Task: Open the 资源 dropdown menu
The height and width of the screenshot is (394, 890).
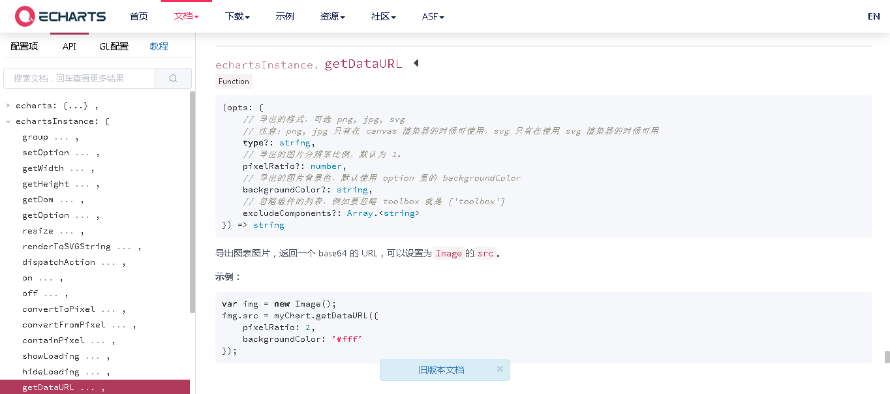Action: [x=333, y=16]
